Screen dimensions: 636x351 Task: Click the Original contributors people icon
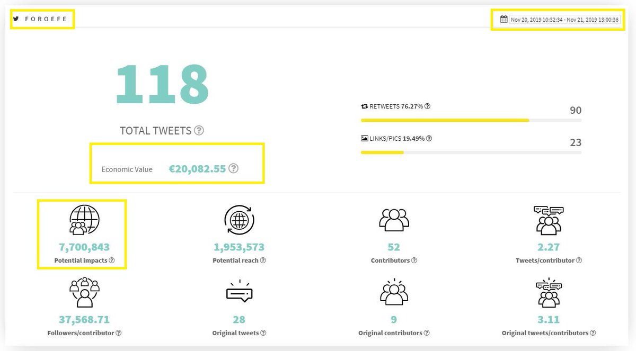pyautogui.click(x=394, y=292)
